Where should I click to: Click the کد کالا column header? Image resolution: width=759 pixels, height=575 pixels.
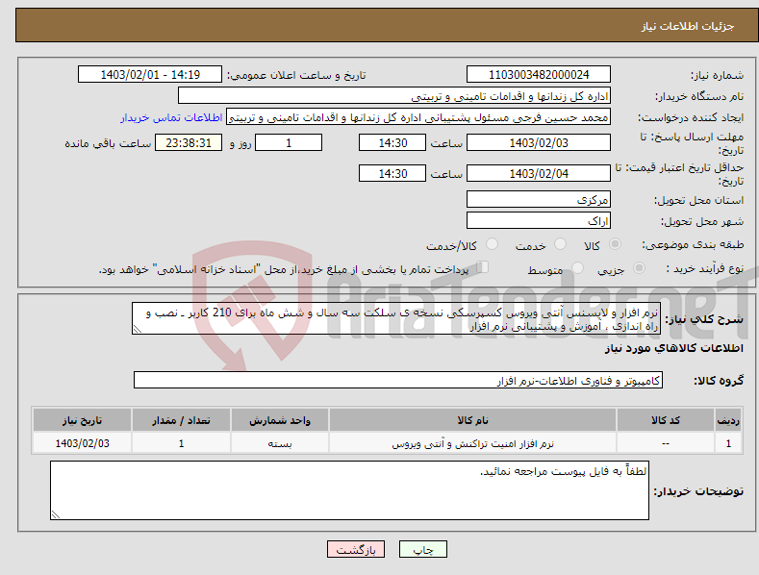coord(666,420)
